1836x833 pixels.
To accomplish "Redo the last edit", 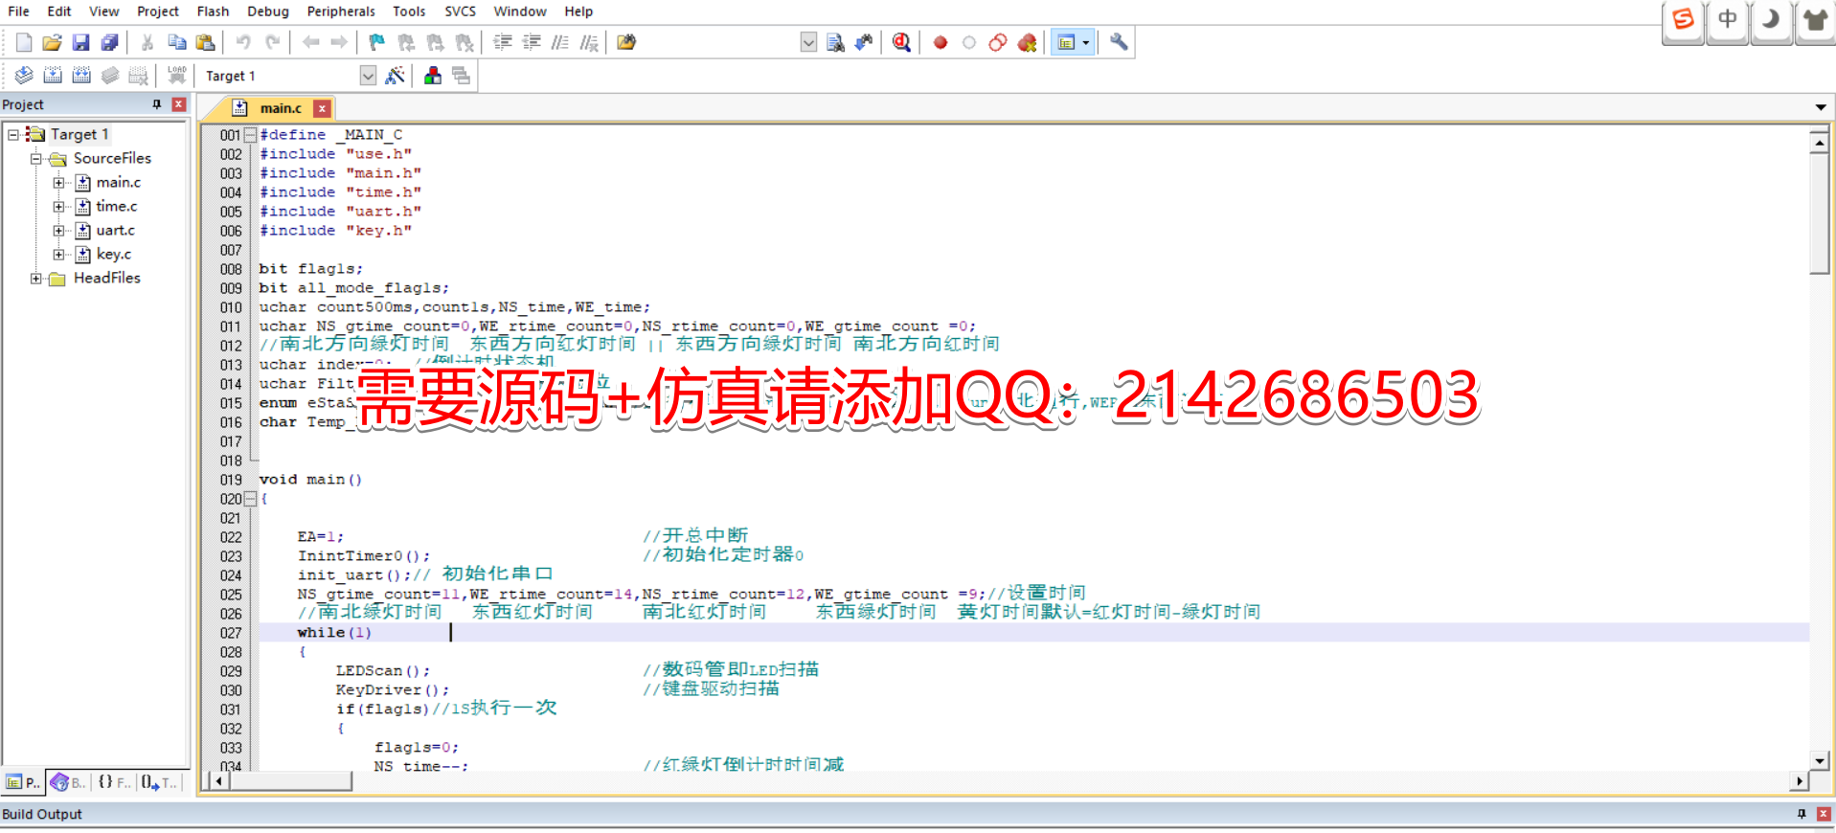I will [x=273, y=42].
